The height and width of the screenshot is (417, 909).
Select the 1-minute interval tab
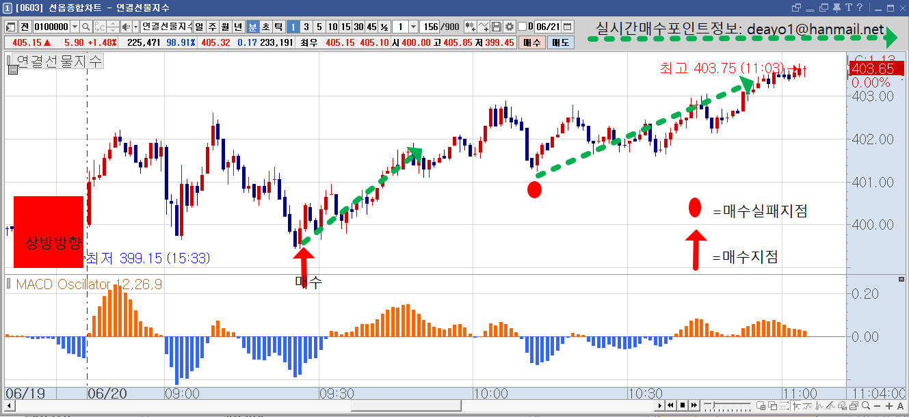point(293,27)
